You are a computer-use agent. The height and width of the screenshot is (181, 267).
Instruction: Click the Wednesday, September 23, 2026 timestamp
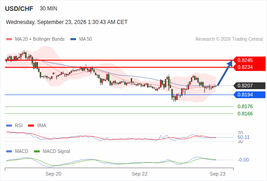[67, 22]
